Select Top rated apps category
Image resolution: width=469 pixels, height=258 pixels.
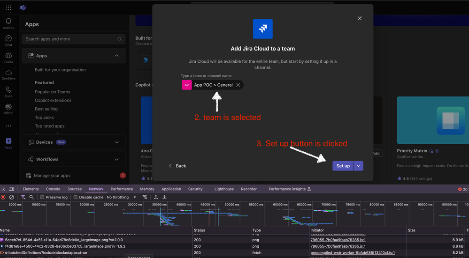pyautogui.click(x=49, y=126)
